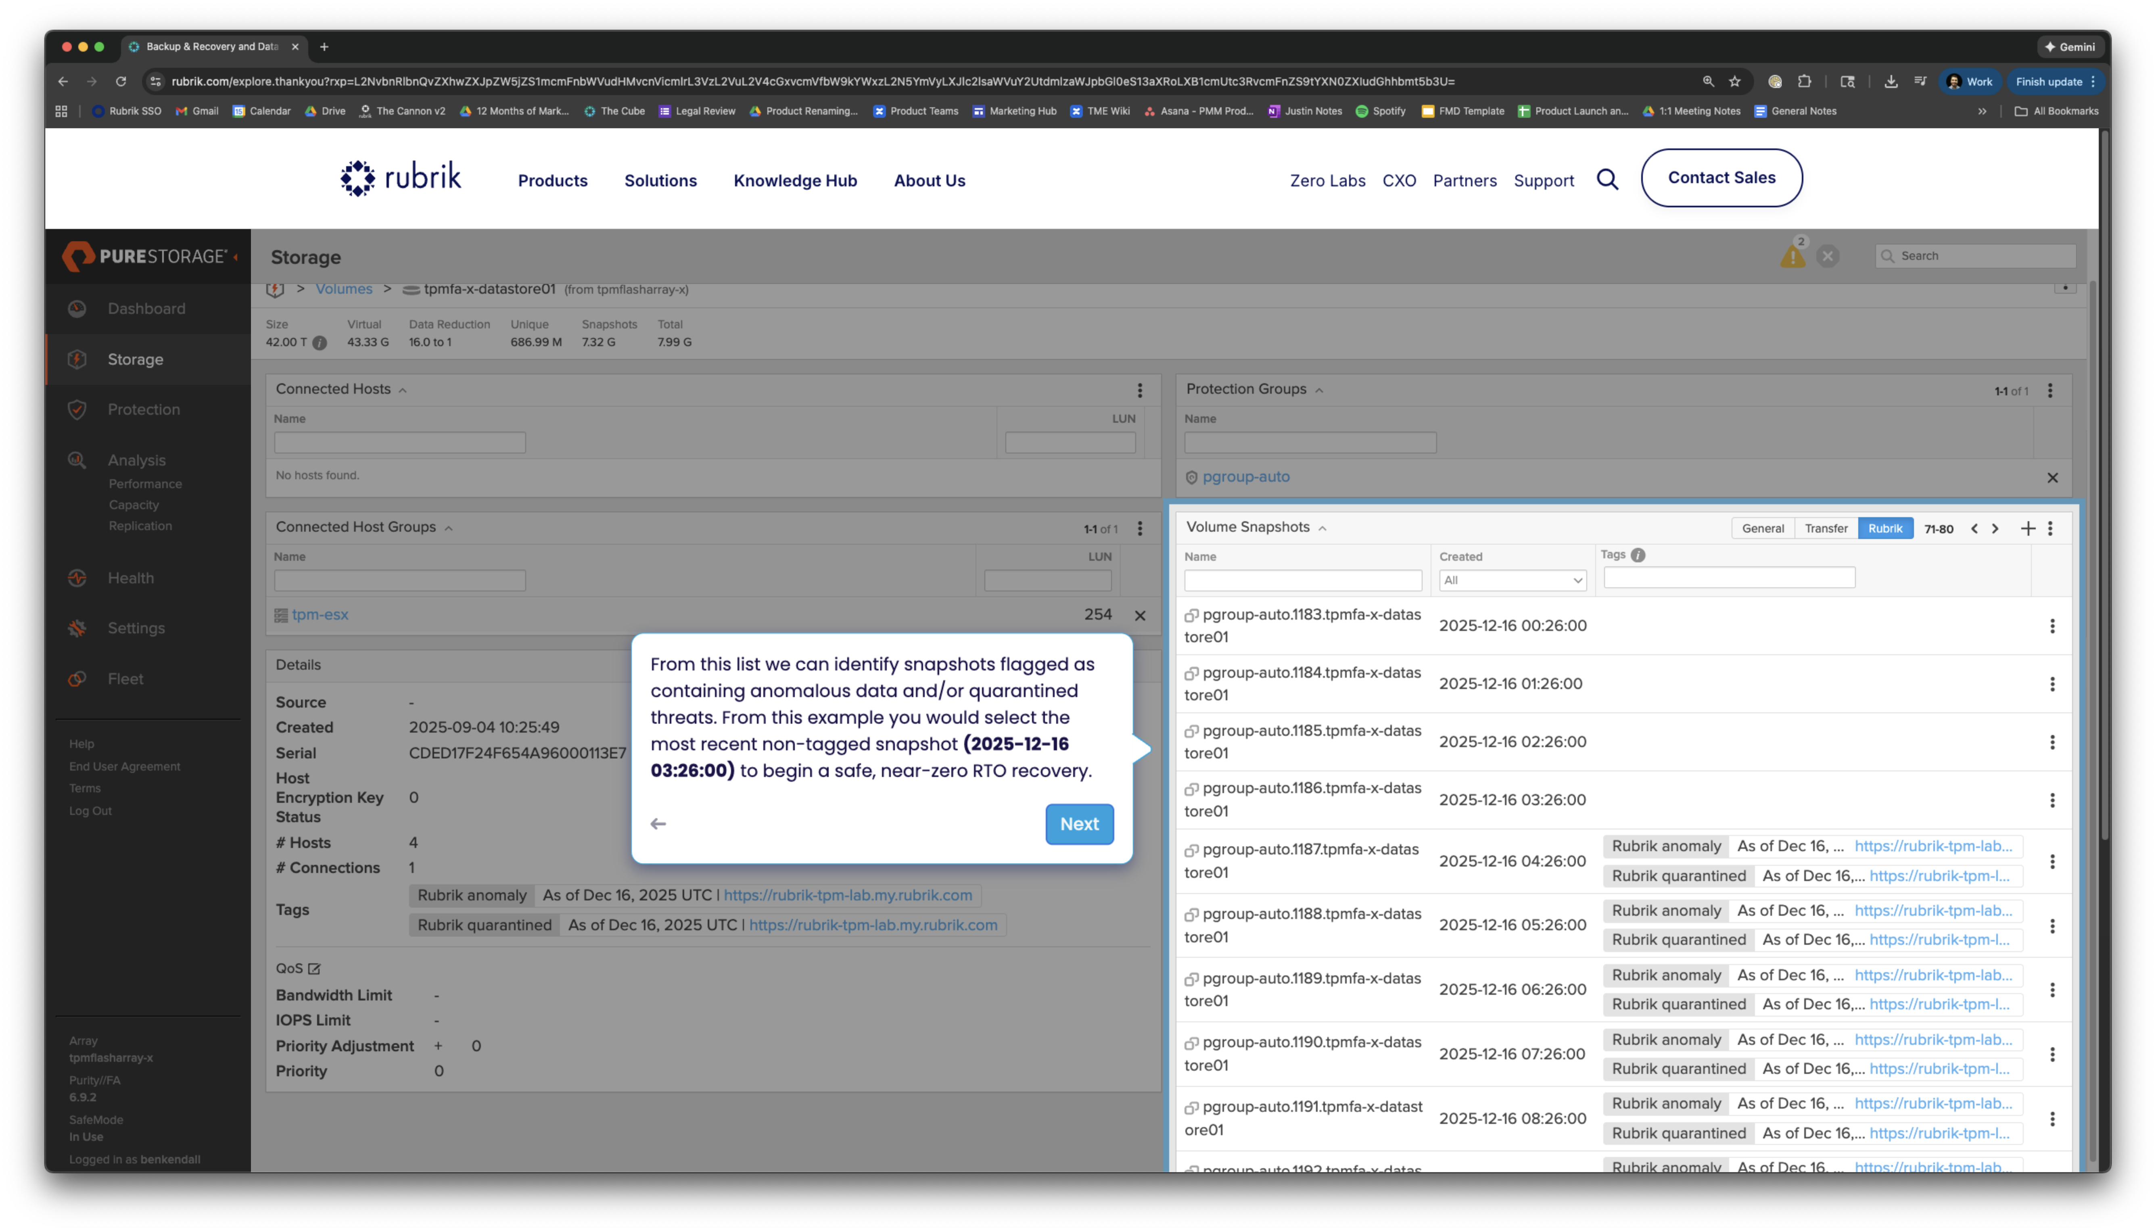Click the Tags filter input field
This screenshot has width=2156, height=1232.
pyautogui.click(x=1729, y=578)
